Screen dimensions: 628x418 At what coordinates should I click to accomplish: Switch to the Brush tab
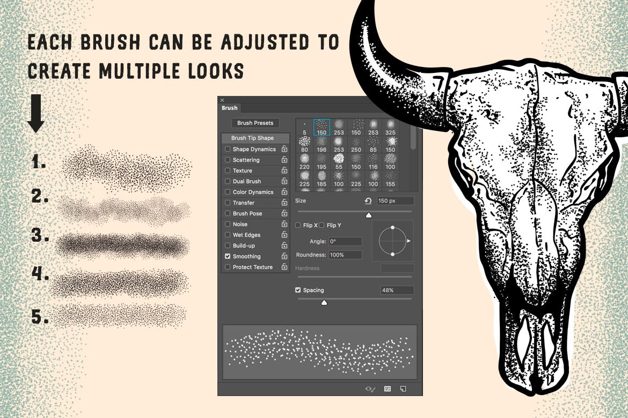click(x=230, y=108)
